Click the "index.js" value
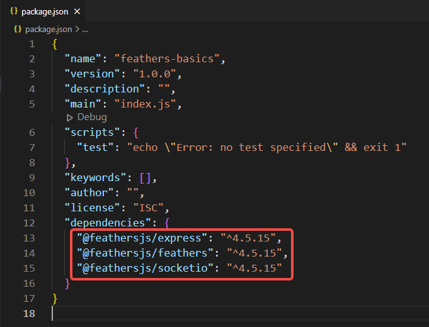Screen dimensions: 429x327 pos(146,104)
